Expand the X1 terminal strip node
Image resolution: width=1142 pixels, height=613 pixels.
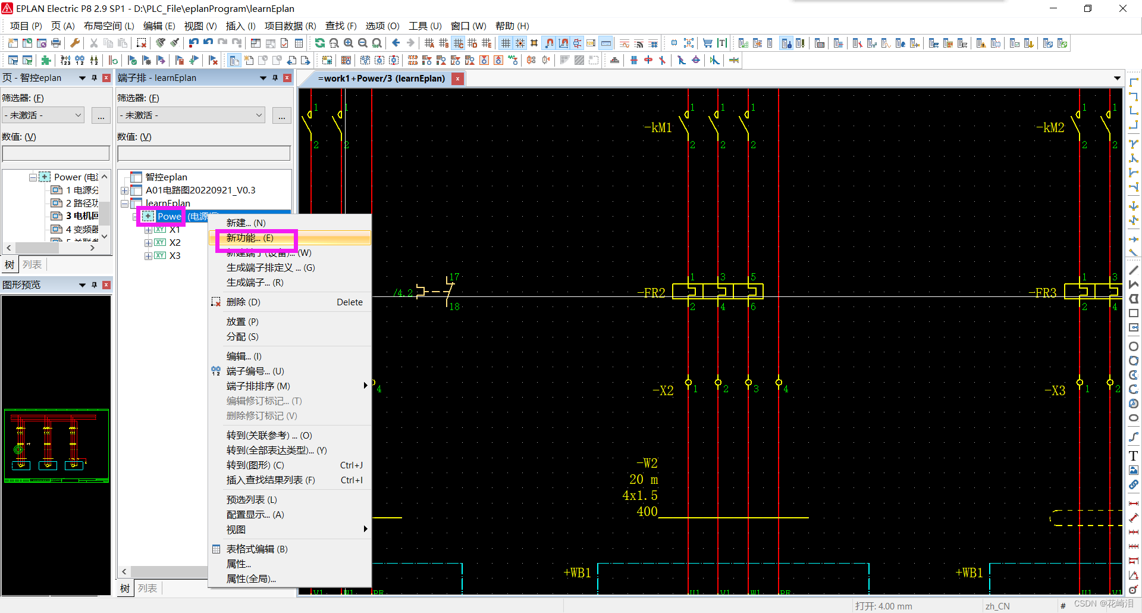148,230
